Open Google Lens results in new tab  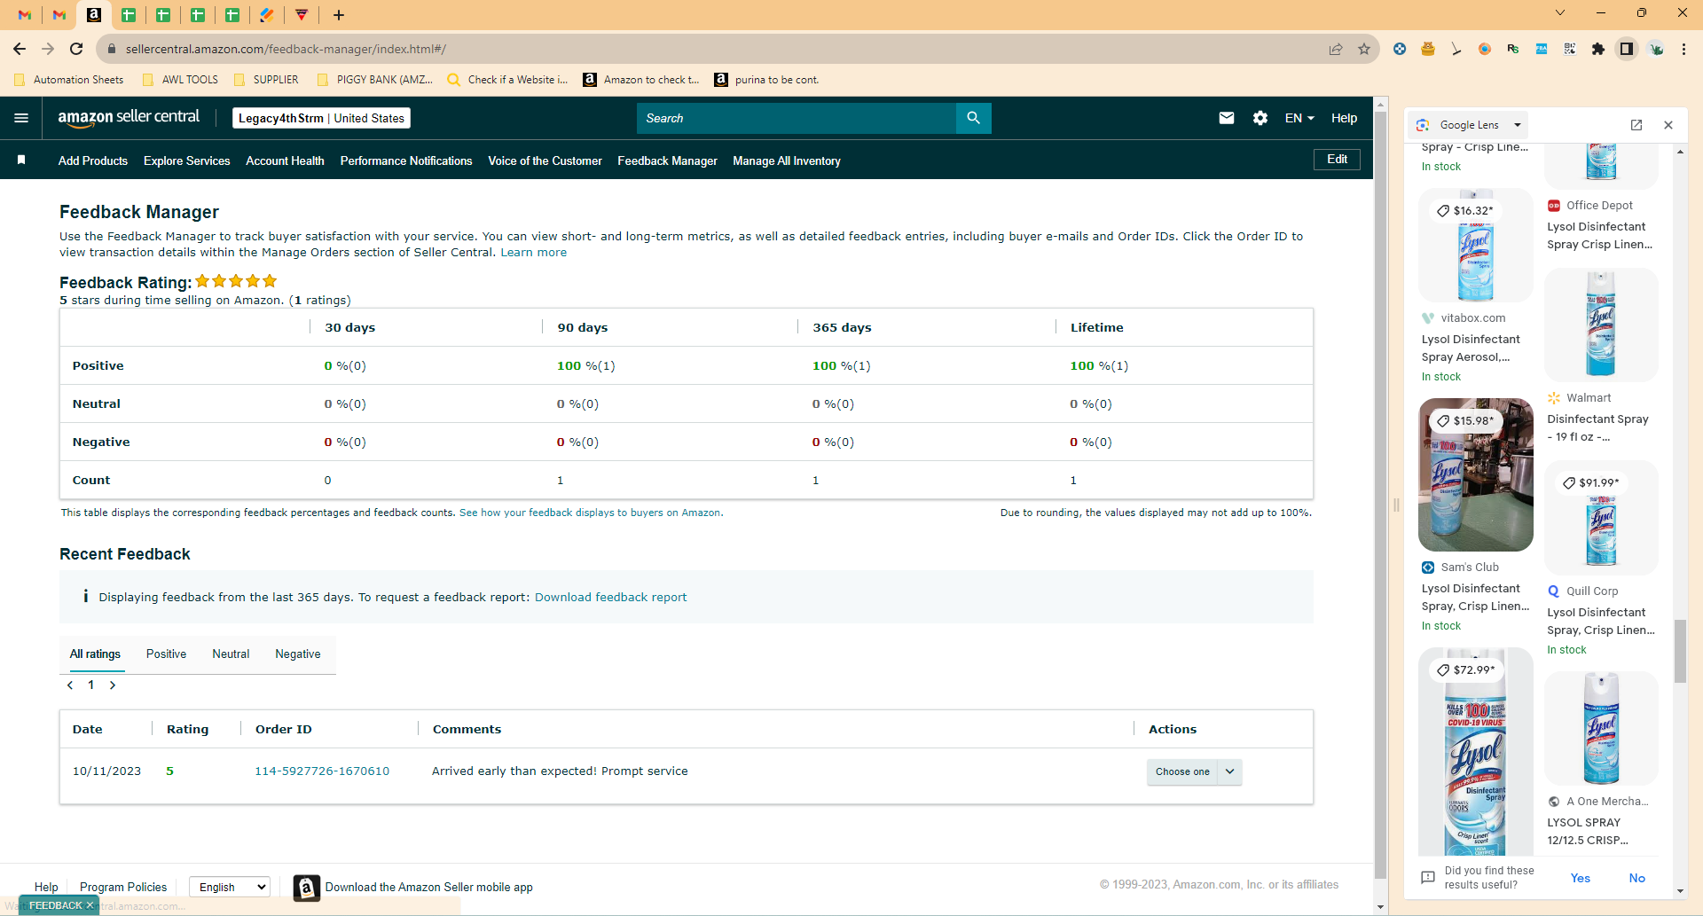[1636, 125]
